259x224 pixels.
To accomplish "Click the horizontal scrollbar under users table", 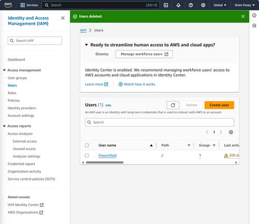I will 105,162.
